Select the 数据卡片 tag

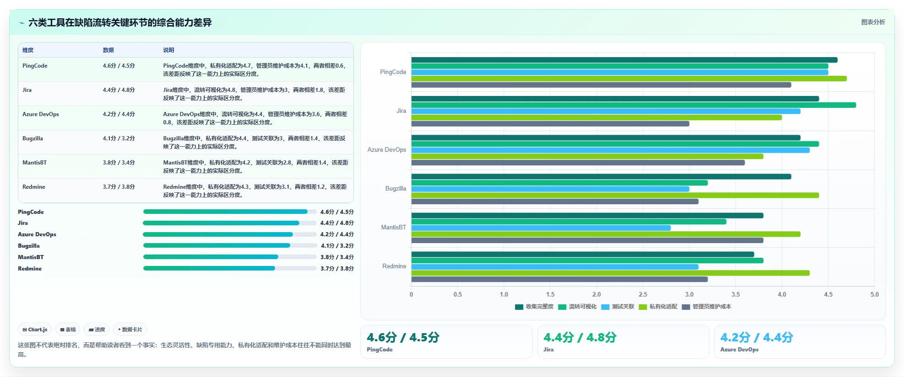point(130,329)
